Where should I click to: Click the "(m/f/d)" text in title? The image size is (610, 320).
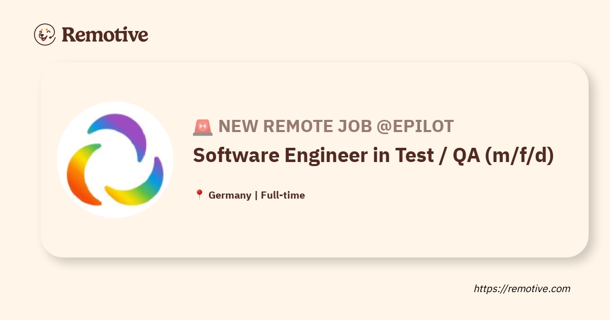click(x=519, y=156)
